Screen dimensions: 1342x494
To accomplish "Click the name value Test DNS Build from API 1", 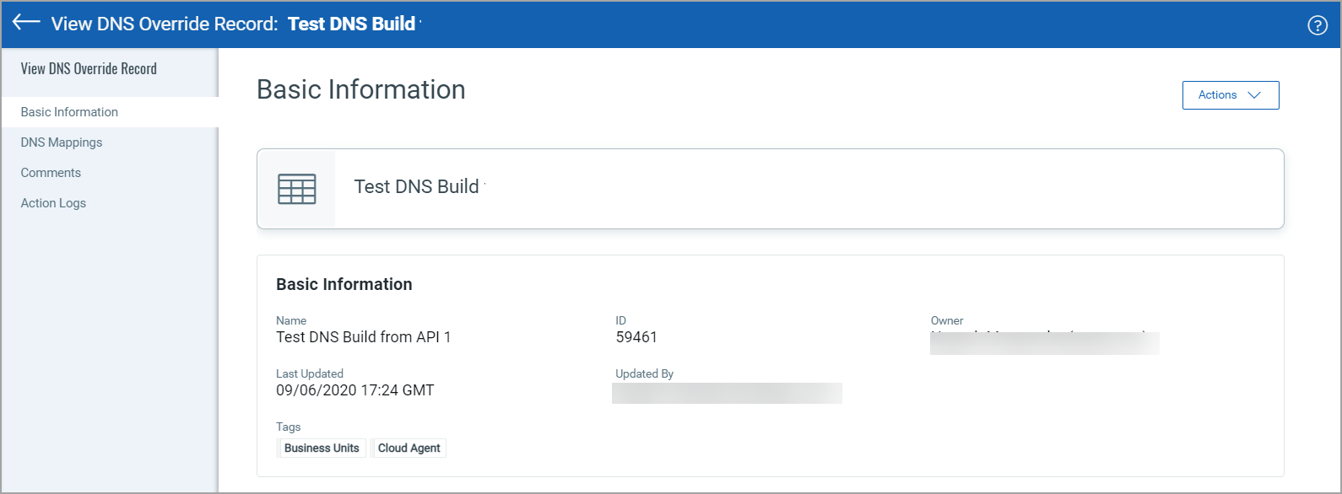I will click(x=363, y=337).
